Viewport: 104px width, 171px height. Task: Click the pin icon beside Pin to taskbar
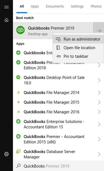click(58, 56)
